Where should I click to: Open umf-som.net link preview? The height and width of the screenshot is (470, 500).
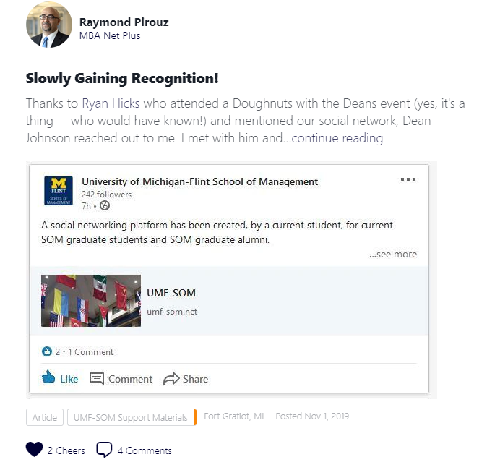coord(172,312)
